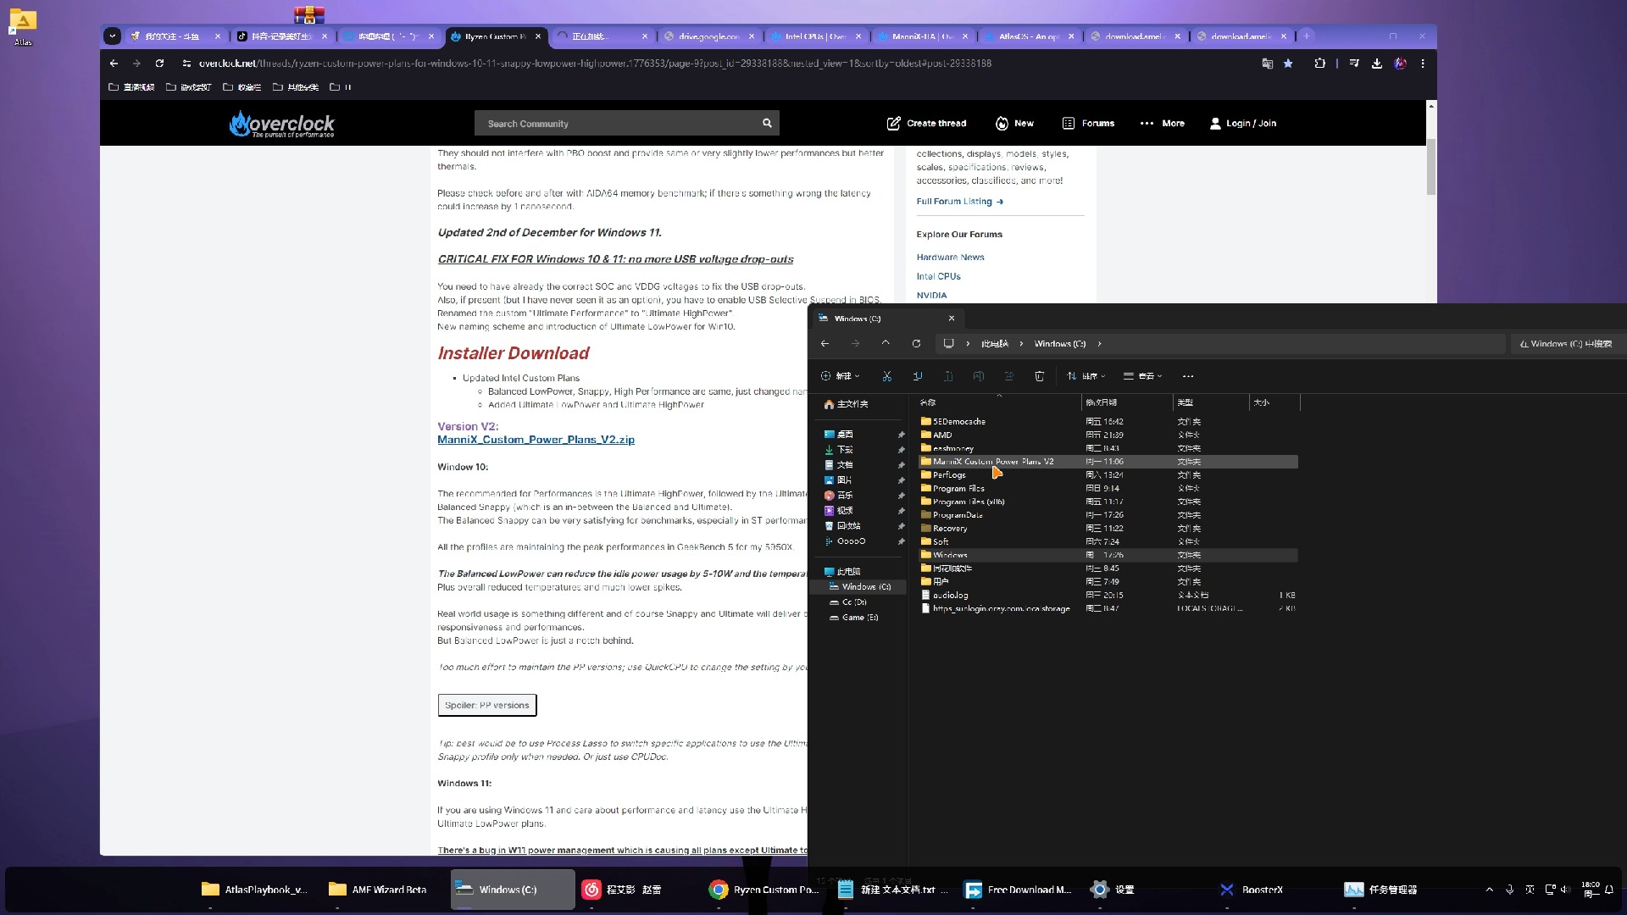This screenshot has height=915, width=1627.
Task: Open Desktop quick access item
Action: point(858,434)
